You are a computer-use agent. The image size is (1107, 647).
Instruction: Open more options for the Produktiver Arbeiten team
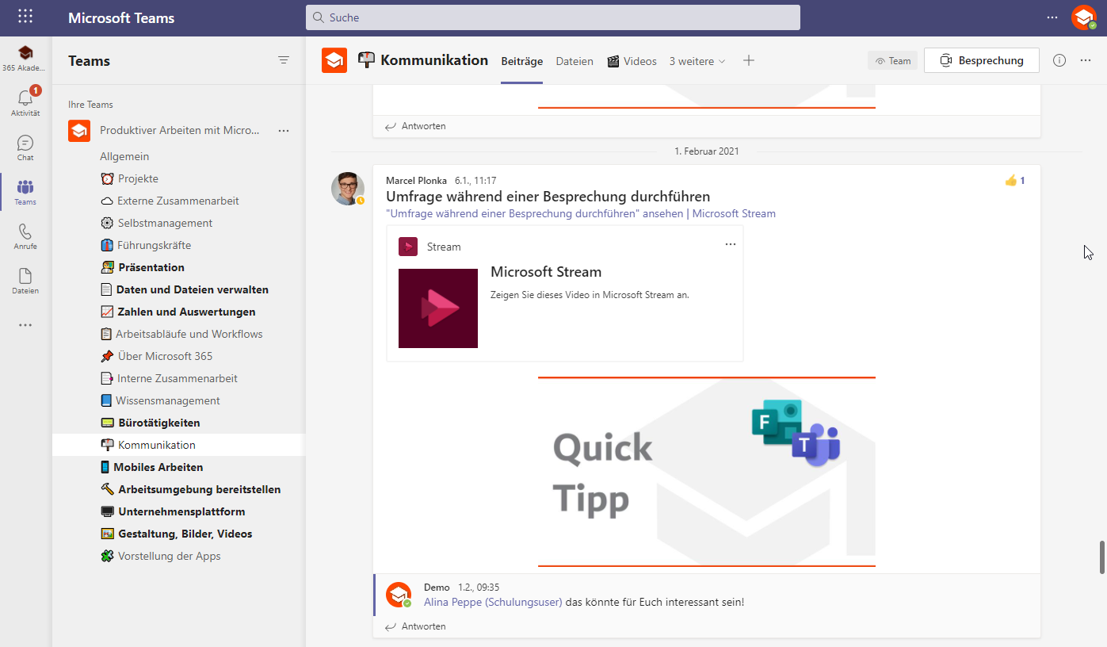pos(284,131)
